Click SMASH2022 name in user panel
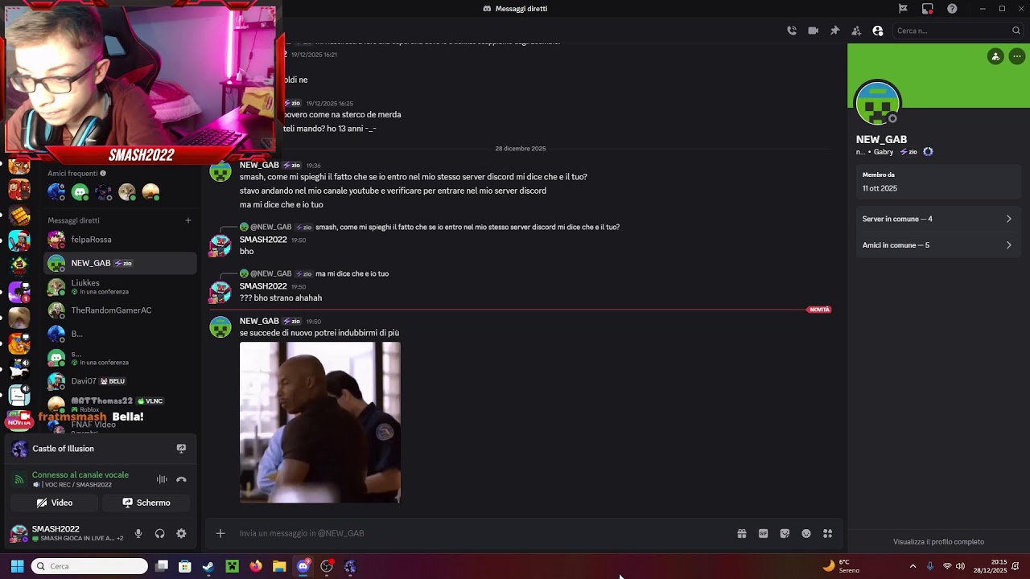1030x579 pixels. click(56, 529)
